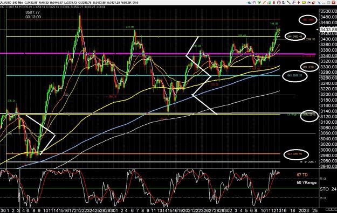Click the small squares at bottom-right corner
The height and width of the screenshot is (213, 337).
[x=331, y=209]
